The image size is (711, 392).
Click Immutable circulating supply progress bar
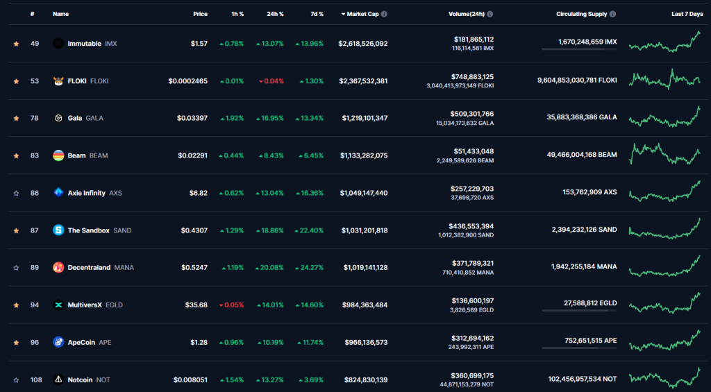579,49
